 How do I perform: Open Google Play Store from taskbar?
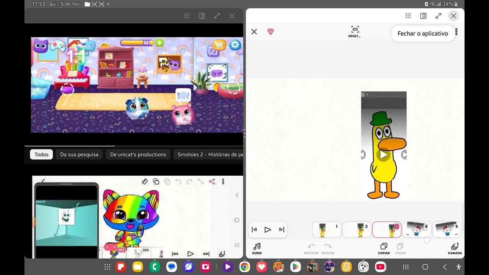point(295,267)
